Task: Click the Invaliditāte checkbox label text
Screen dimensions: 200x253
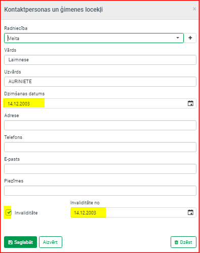Action: pyautogui.click(x=26, y=213)
